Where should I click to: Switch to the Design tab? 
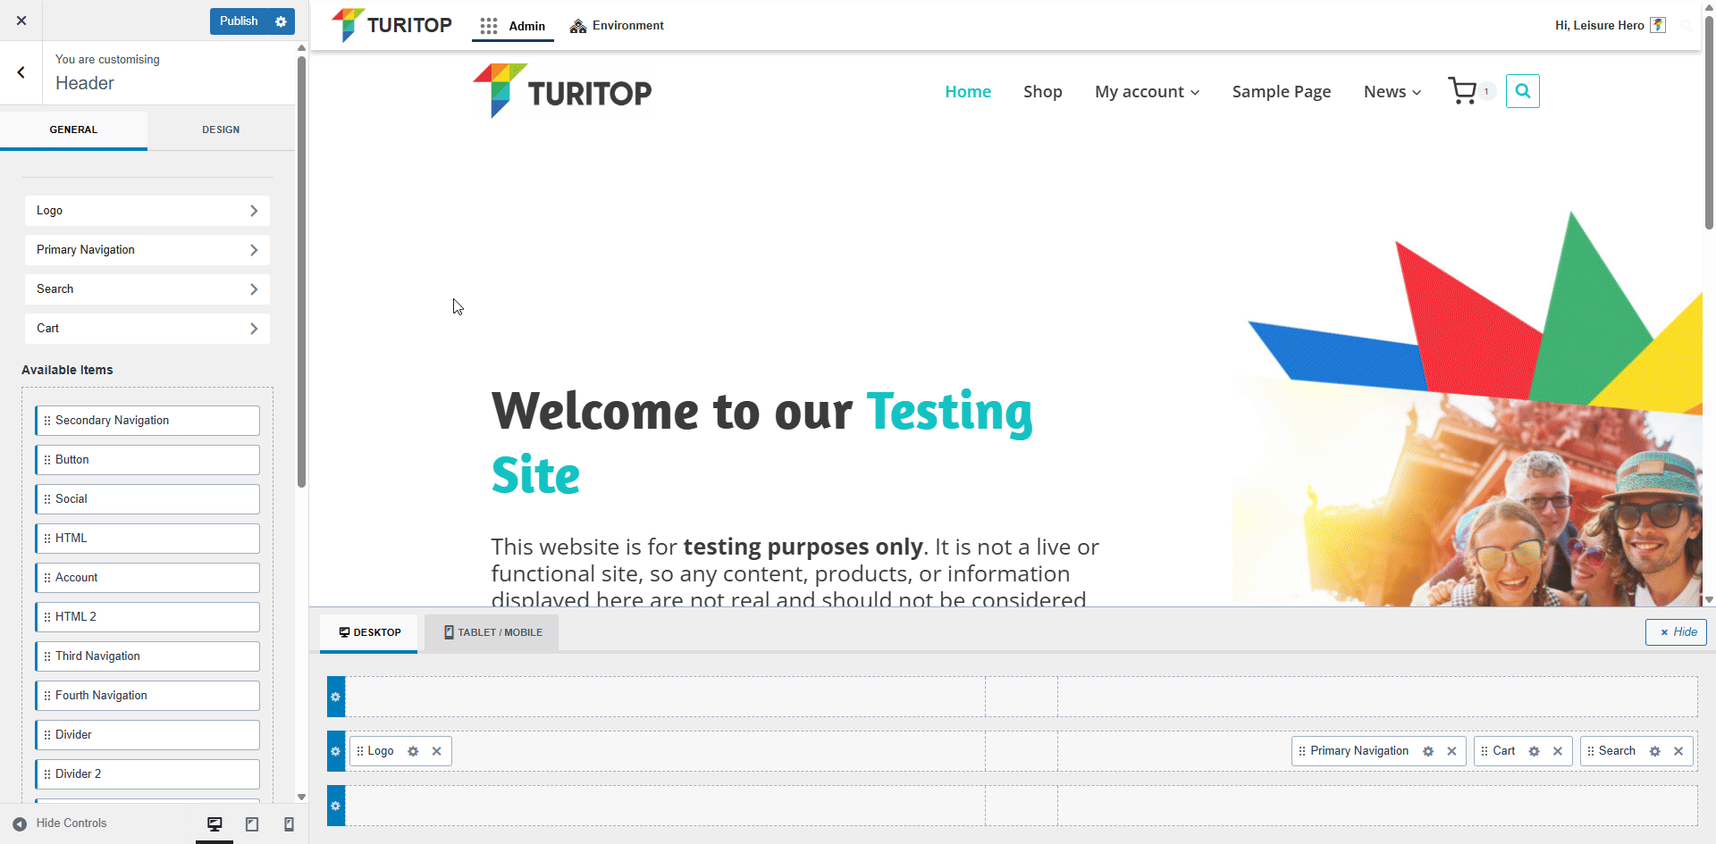point(221,130)
